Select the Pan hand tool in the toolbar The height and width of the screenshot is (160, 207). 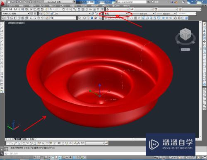(x=63, y=9)
